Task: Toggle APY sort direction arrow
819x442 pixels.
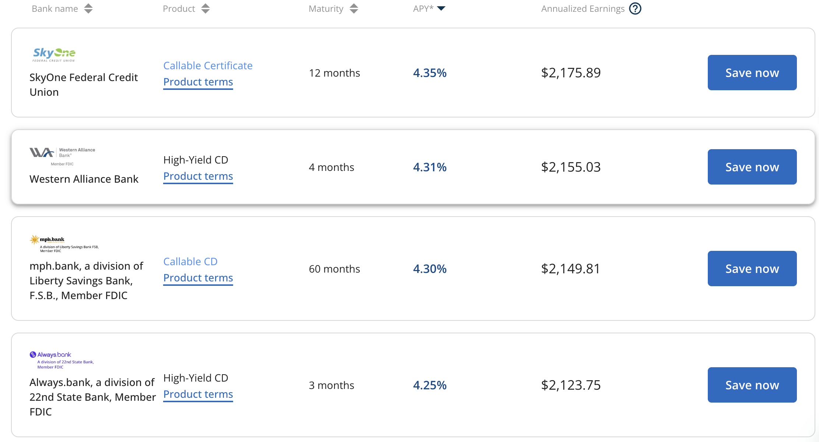Action: pyautogui.click(x=441, y=8)
